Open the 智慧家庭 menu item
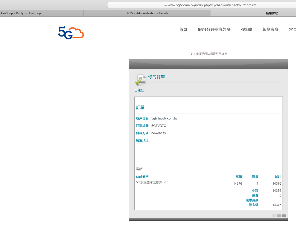The width and height of the screenshot is (296, 225). point(270,30)
